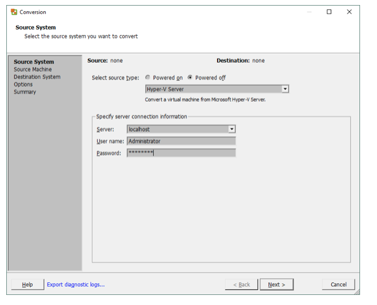Image resolution: width=377 pixels, height=305 pixels.
Task: Maximize the Conversion window
Action: click(x=329, y=12)
